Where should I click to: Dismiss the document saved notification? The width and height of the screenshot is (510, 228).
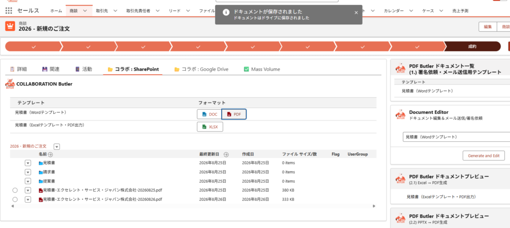356,12
